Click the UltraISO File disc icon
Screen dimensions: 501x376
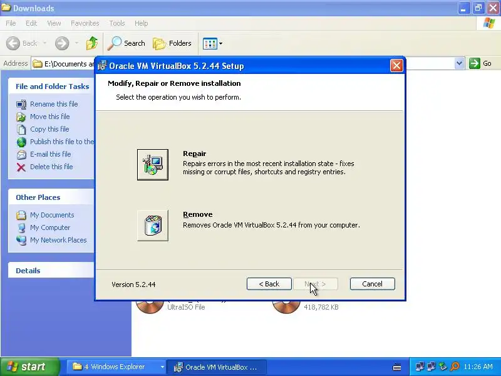[150, 307]
